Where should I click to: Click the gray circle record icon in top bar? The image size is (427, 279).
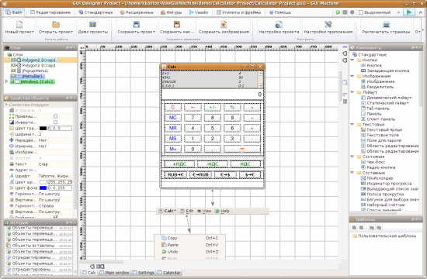(x=352, y=12)
